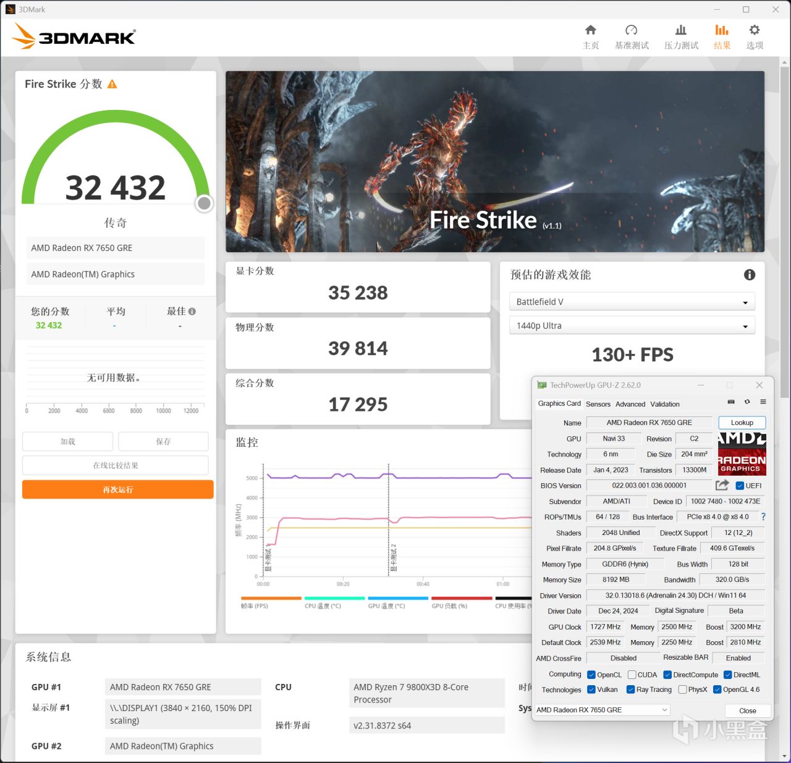The height and width of the screenshot is (763, 791).
Task: Click the teal CPU 温度 legend color bar
Action: click(335, 598)
